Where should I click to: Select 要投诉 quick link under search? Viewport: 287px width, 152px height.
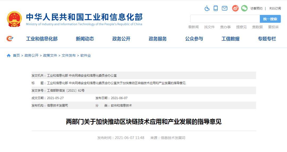coord(273,27)
